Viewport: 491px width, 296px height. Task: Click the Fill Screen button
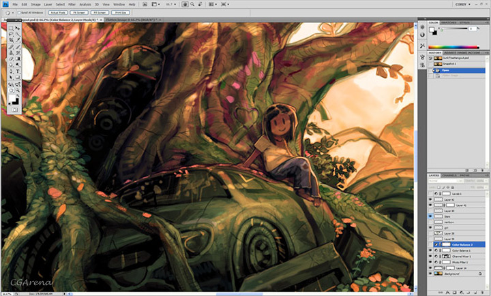100,12
